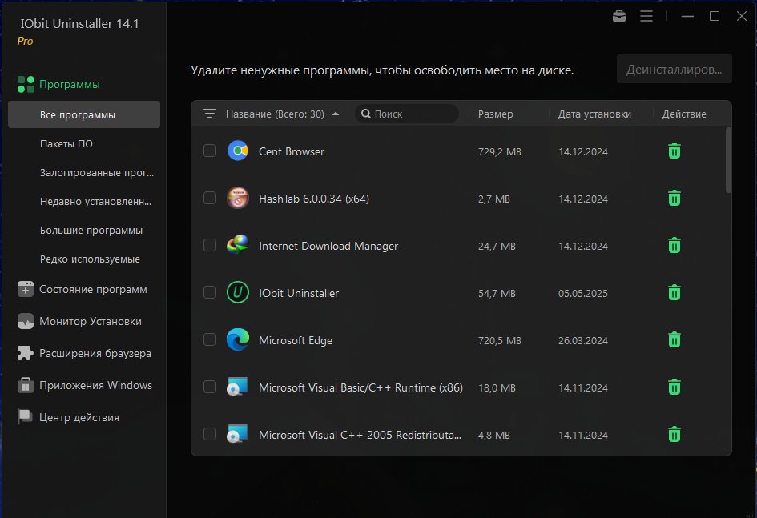Viewport: 757px width, 518px height.
Task: Open Центр действия in the sidebar
Action: (68, 417)
